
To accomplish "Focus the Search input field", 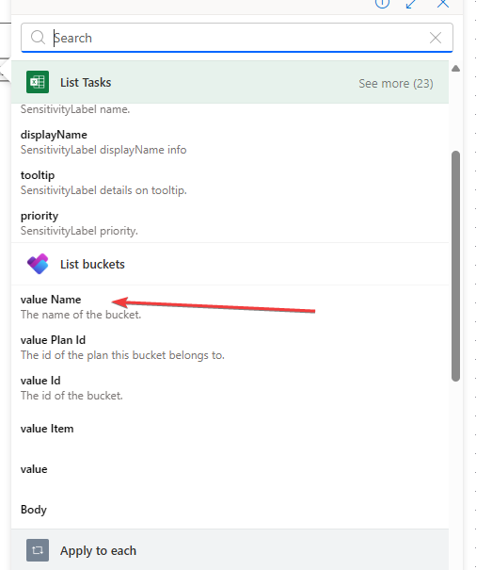I will coord(237,38).
